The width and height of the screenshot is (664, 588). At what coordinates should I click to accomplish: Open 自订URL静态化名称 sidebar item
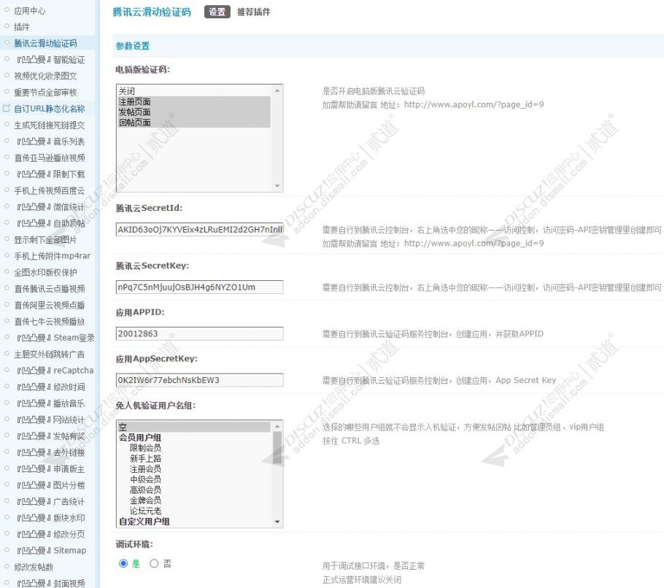[x=50, y=109]
